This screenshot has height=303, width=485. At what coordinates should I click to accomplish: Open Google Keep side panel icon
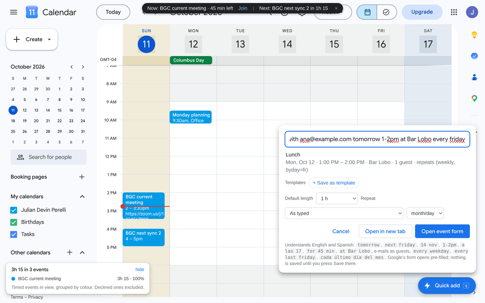pyautogui.click(x=474, y=35)
